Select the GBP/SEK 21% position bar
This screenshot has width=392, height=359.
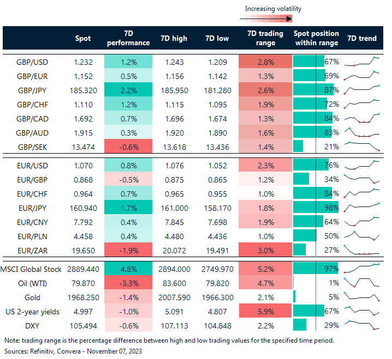(298, 147)
